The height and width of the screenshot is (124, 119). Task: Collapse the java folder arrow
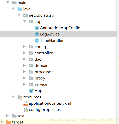13,9
